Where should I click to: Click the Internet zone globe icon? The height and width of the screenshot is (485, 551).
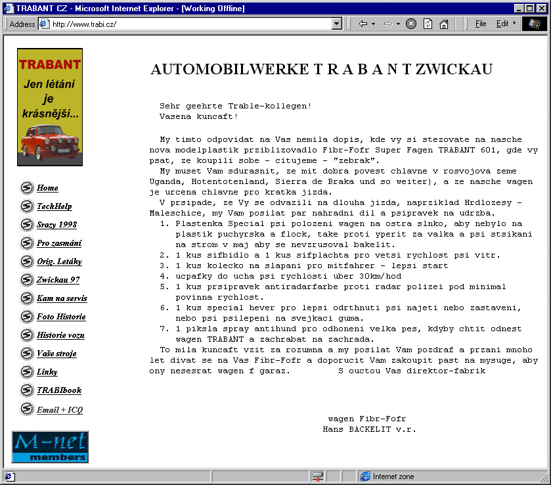(365, 476)
